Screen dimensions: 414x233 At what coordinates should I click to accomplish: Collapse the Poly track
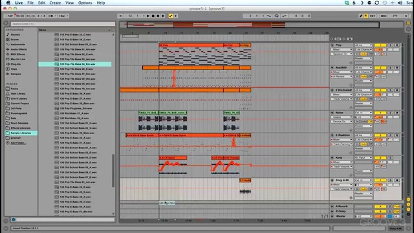click(x=332, y=45)
